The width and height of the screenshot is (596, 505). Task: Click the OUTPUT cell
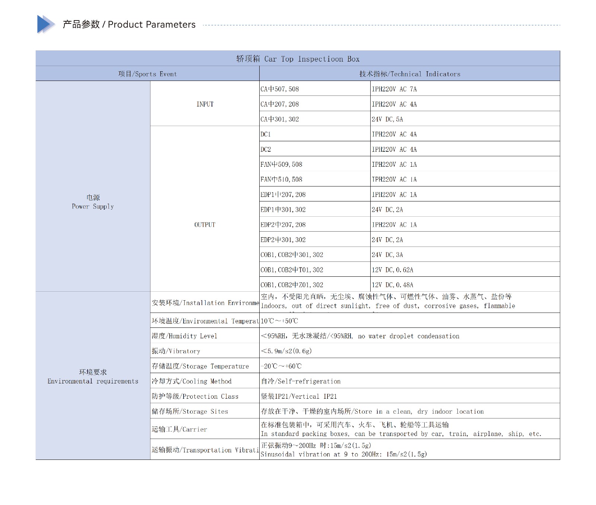coord(205,225)
